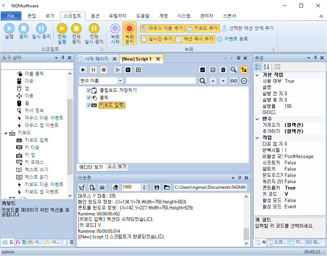Collapse the 키보드 tree node in toolbox
This screenshot has width=327, height=256.
6,133
